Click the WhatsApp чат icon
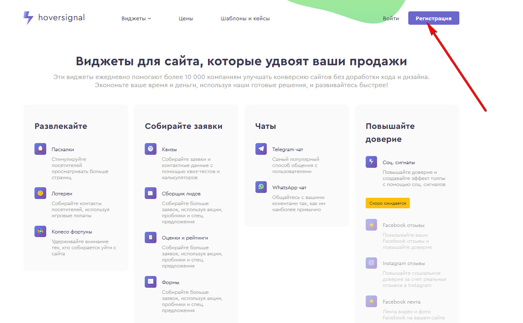The height and width of the screenshot is (323, 523). tap(261, 187)
